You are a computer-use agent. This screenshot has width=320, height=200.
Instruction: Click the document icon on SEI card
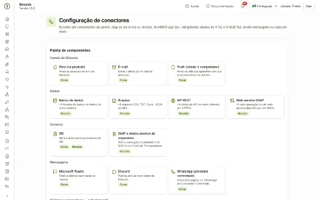(55, 134)
